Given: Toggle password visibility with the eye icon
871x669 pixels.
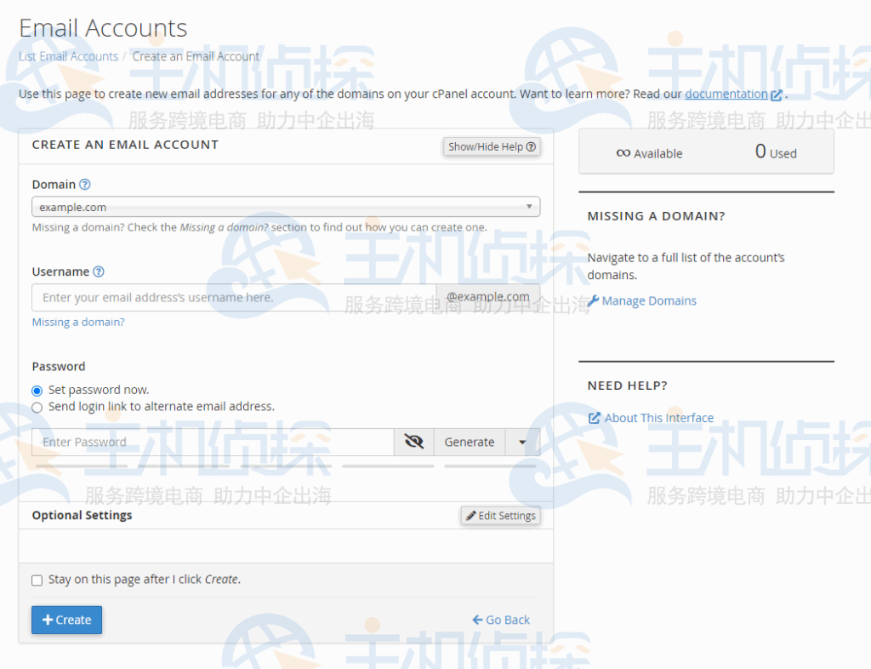Looking at the screenshot, I should point(414,442).
